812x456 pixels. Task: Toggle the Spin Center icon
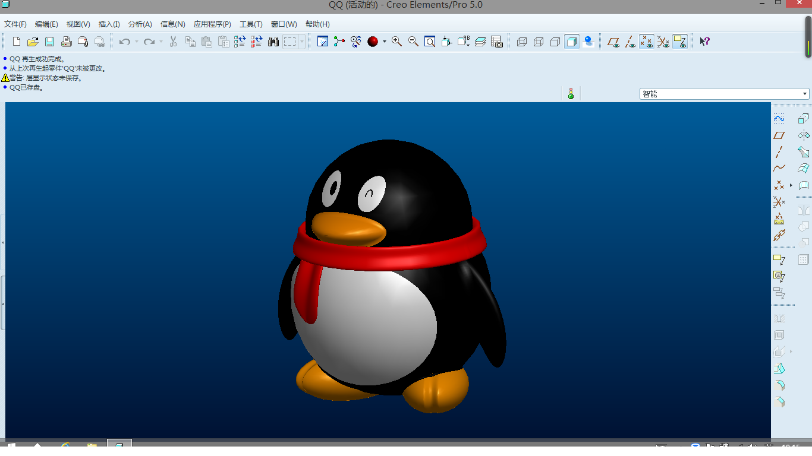point(339,42)
